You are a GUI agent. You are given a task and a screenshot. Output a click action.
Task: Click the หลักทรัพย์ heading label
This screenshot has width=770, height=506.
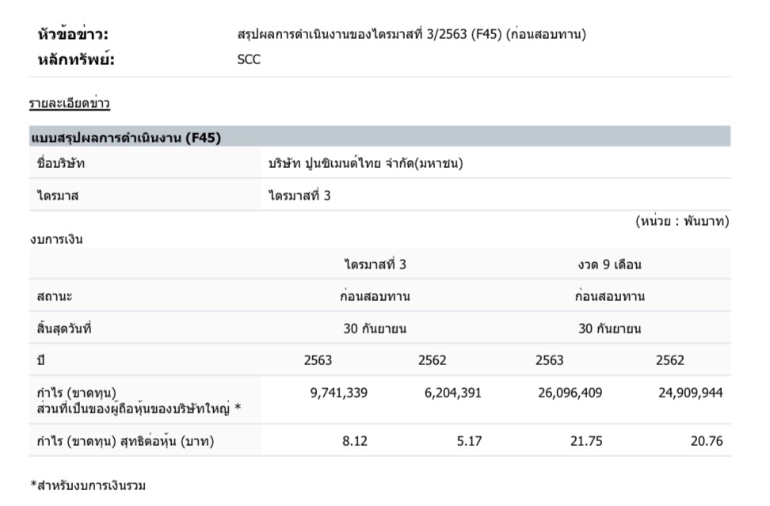coord(76,59)
